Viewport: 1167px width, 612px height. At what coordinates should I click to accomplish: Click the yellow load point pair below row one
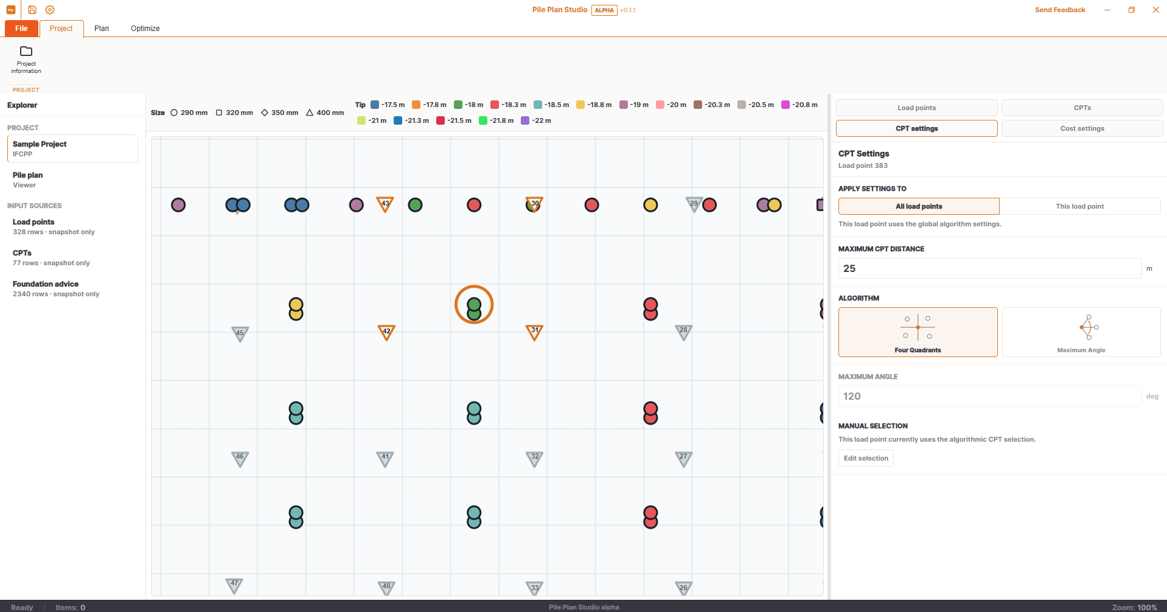pos(296,309)
